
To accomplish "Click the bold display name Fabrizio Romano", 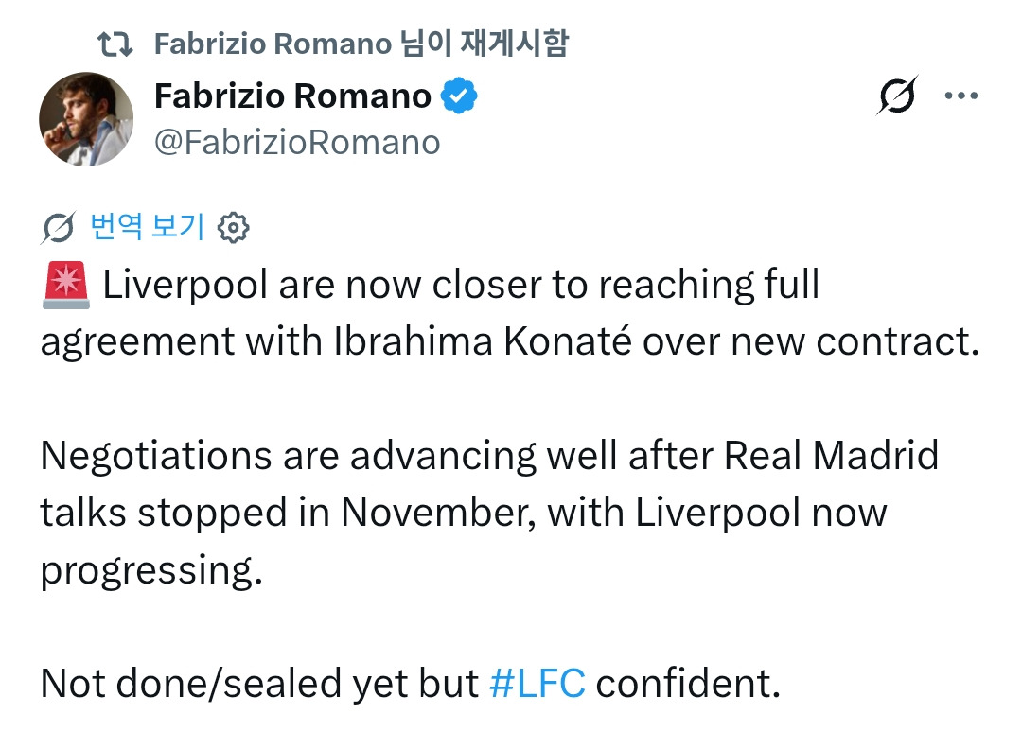I will pyautogui.click(x=292, y=96).
